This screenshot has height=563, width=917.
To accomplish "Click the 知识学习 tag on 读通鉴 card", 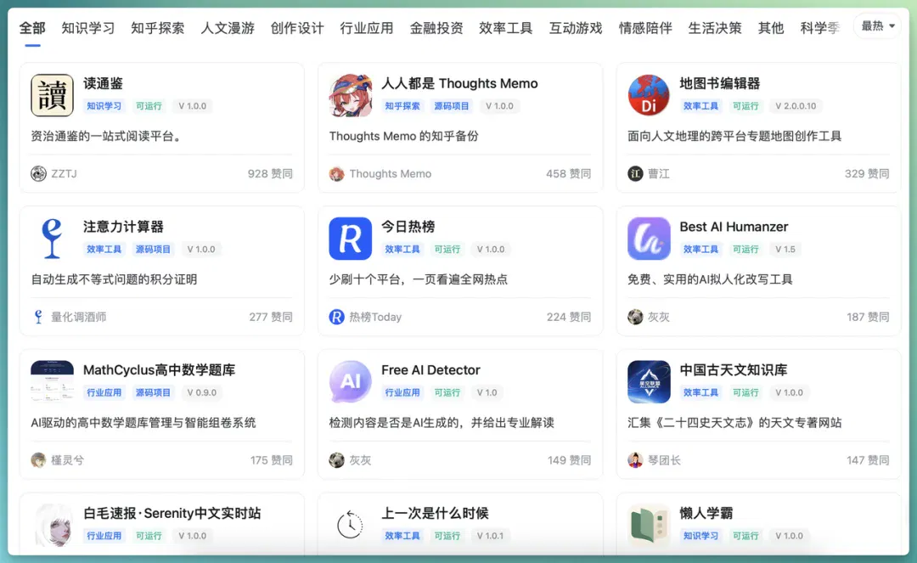I will coord(104,106).
